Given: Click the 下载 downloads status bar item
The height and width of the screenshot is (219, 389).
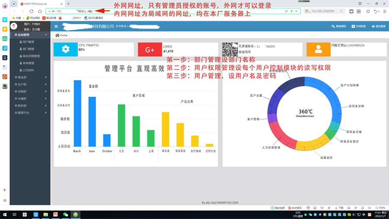Looking at the screenshot, I should 339,208.
